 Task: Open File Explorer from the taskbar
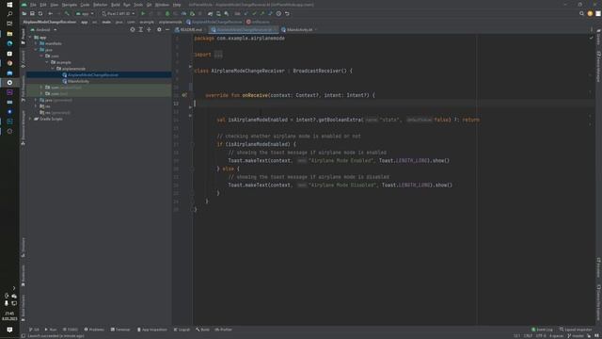pyautogui.click(x=9, y=34)
